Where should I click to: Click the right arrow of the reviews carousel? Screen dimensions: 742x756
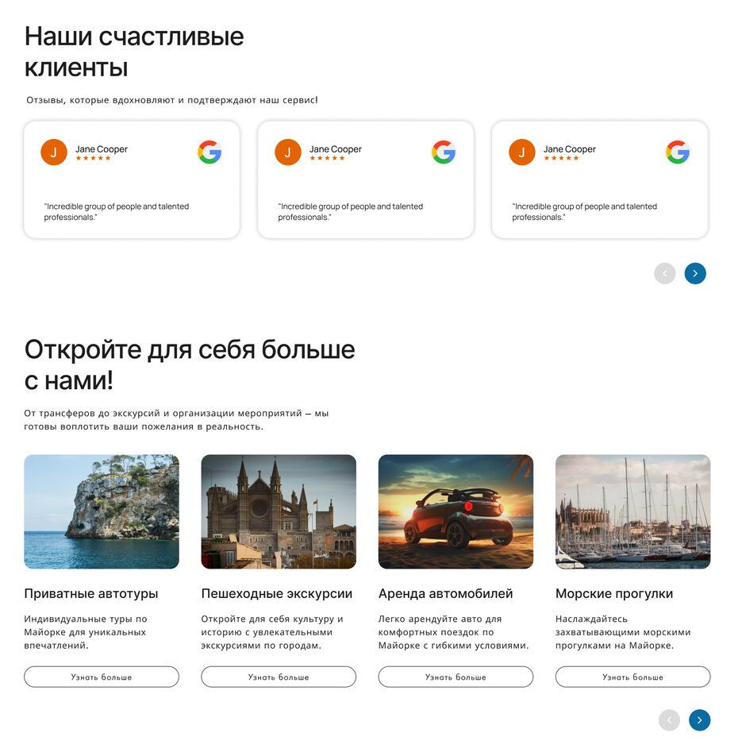(x=695, y=273)
